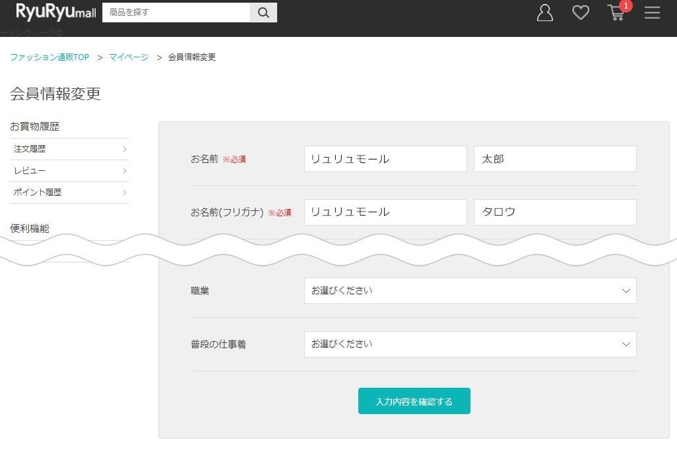Click the フリガナ surname field リュリュモール
677x455 pixels.
(385, 212)
